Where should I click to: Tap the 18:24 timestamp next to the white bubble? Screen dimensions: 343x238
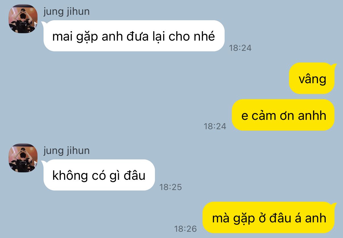pos(240,48)
